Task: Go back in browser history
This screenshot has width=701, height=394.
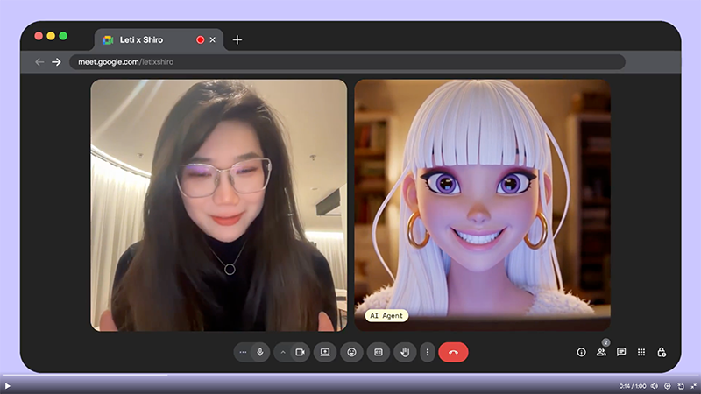Action: 39,61
